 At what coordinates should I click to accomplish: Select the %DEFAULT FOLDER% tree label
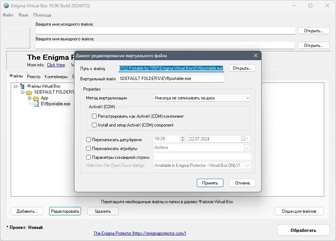point(54,92)
